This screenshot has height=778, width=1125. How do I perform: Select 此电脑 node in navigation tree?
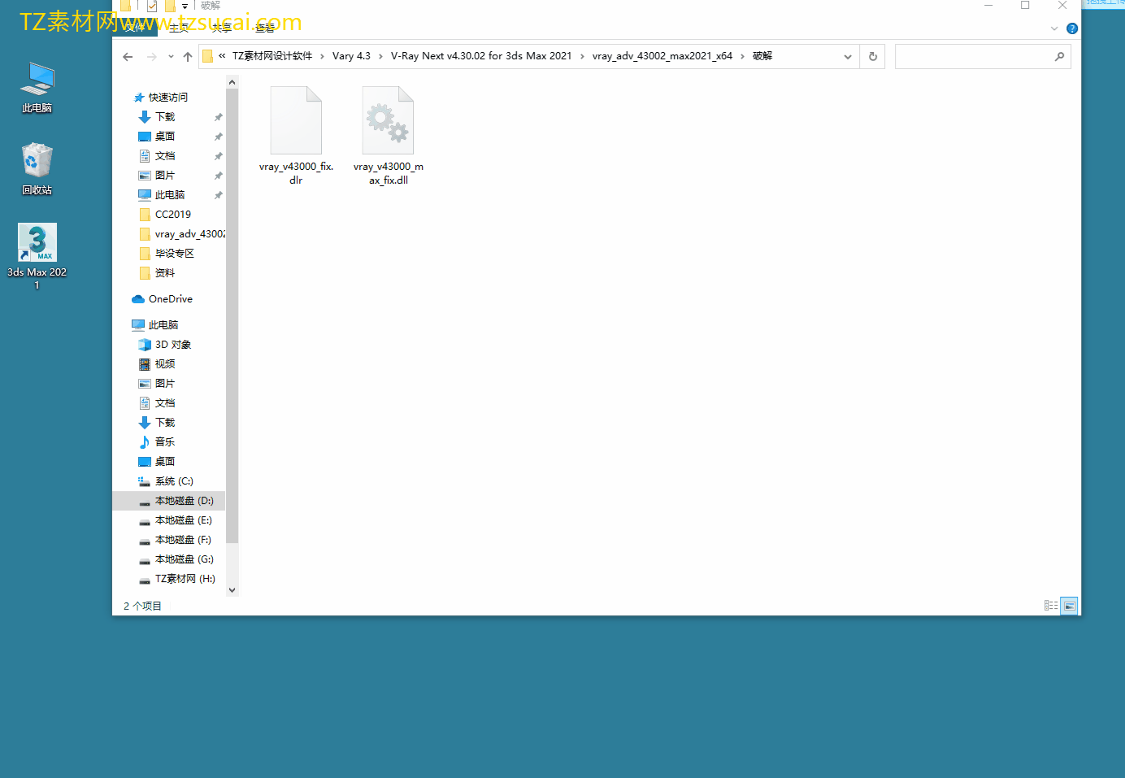155,325
